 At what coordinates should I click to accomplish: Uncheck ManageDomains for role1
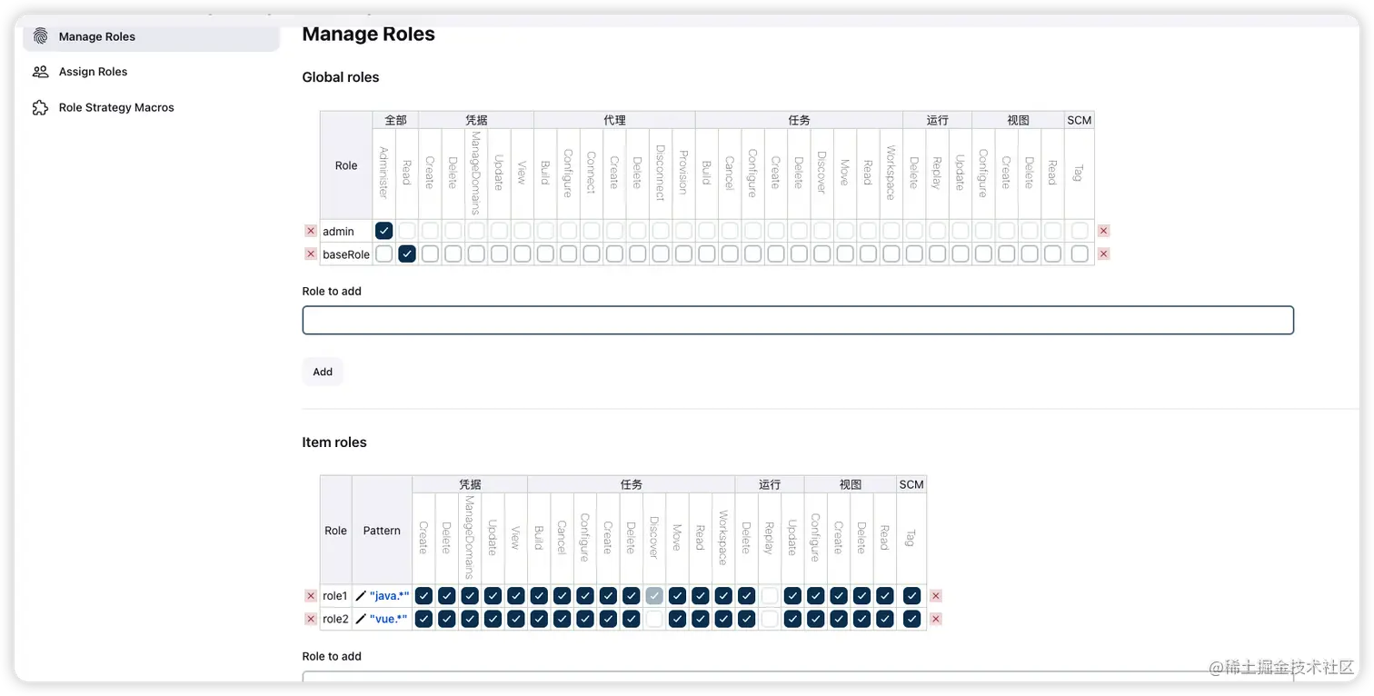[470, 596]
